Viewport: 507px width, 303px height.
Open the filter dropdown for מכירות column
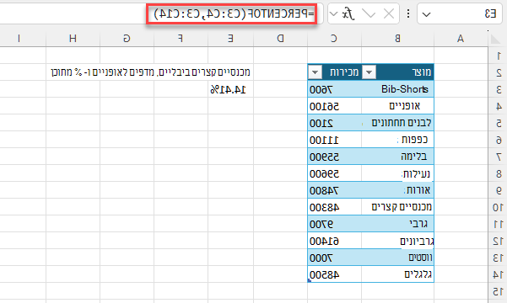[x=315, y=72]
